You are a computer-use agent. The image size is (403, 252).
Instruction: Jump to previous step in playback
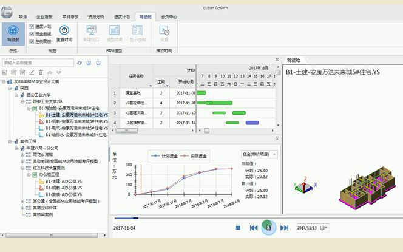click(254, 228)
